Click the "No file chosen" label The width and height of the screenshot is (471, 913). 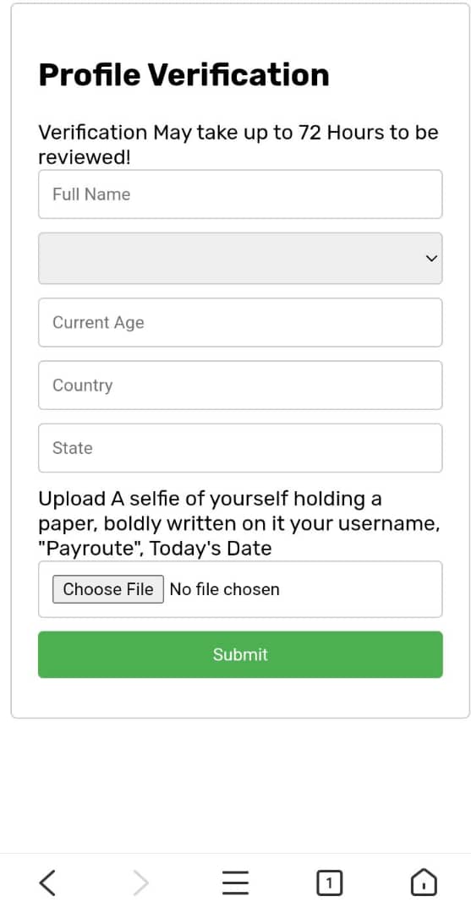tap(225, 589)
